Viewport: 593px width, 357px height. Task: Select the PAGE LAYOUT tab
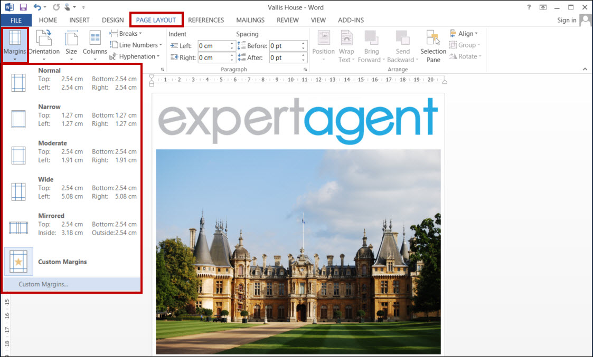click(x=156, y=20)
